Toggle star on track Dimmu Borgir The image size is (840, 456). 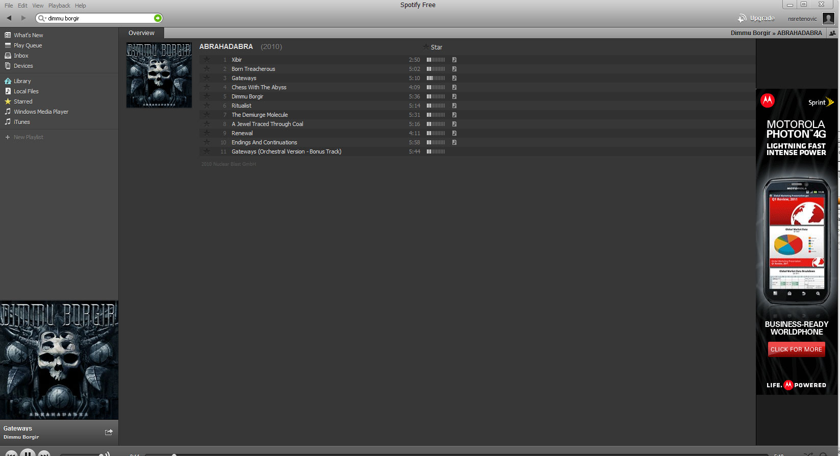coord(207,96)
